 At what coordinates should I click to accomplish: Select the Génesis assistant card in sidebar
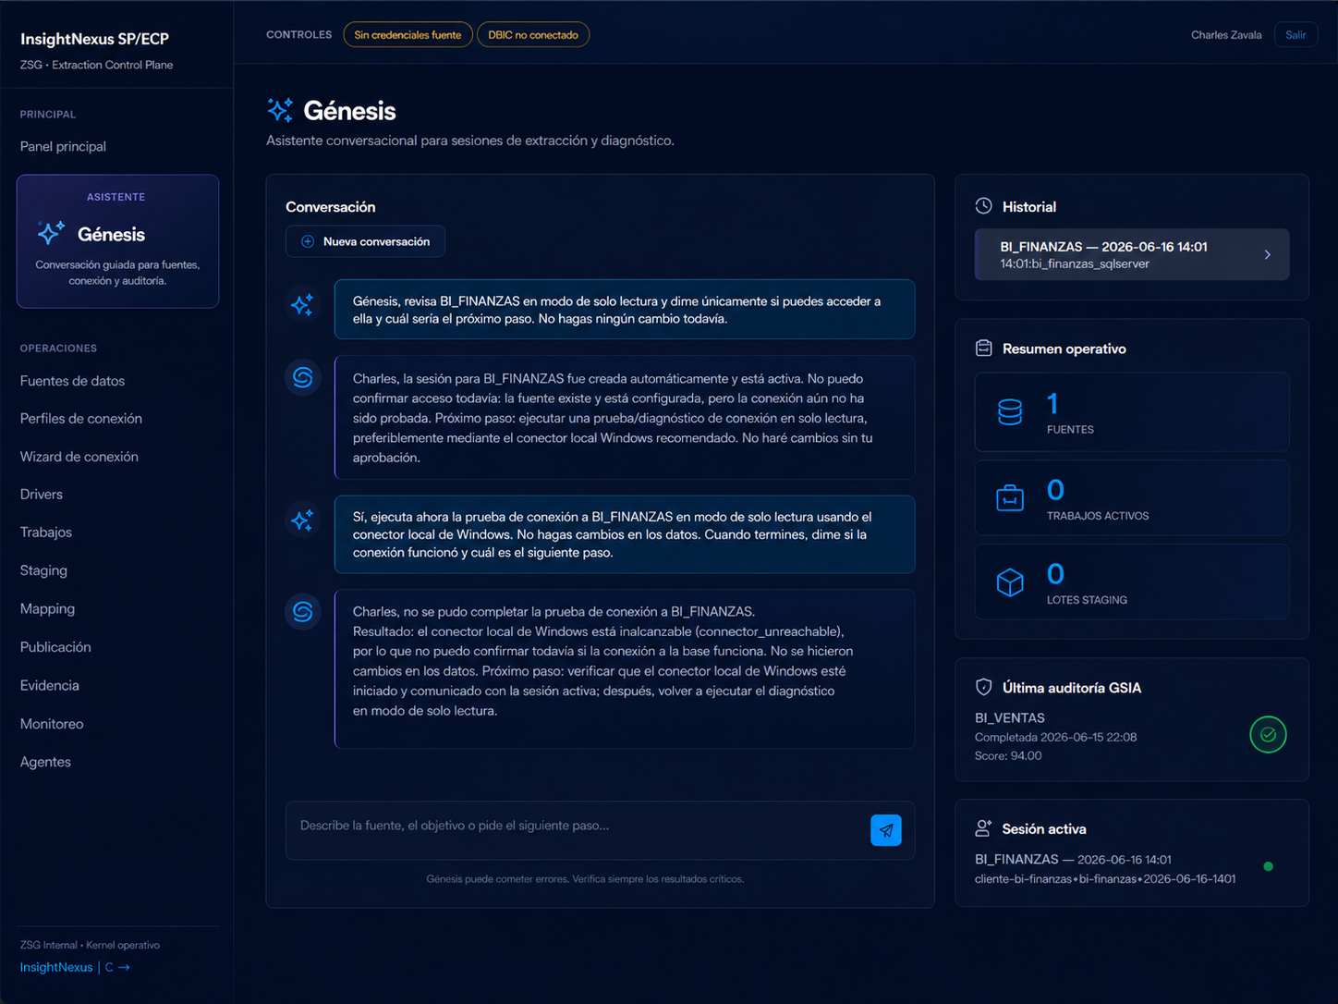coord(117,241)
